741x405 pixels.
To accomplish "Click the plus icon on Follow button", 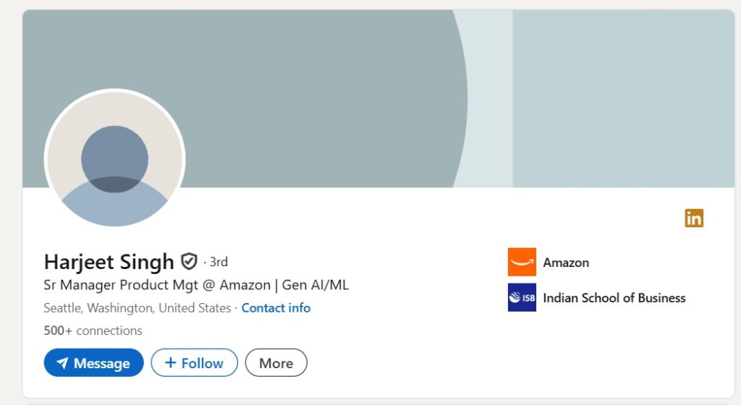I will 171,362.
